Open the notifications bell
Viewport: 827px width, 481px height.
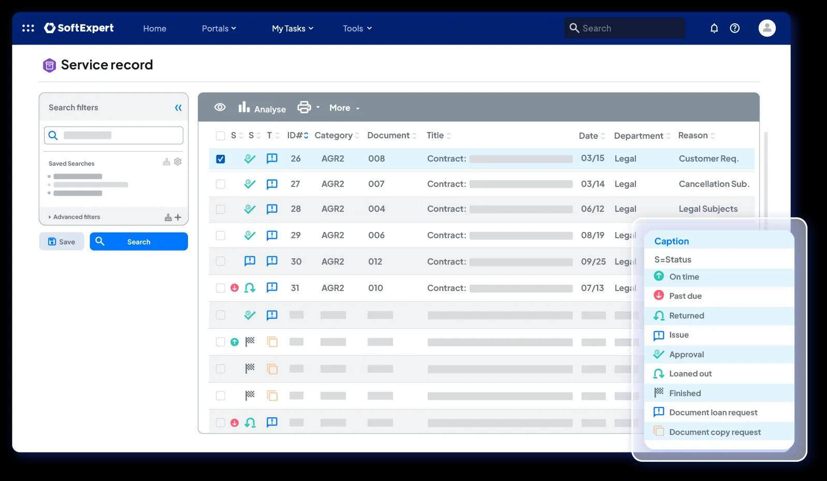714,28
